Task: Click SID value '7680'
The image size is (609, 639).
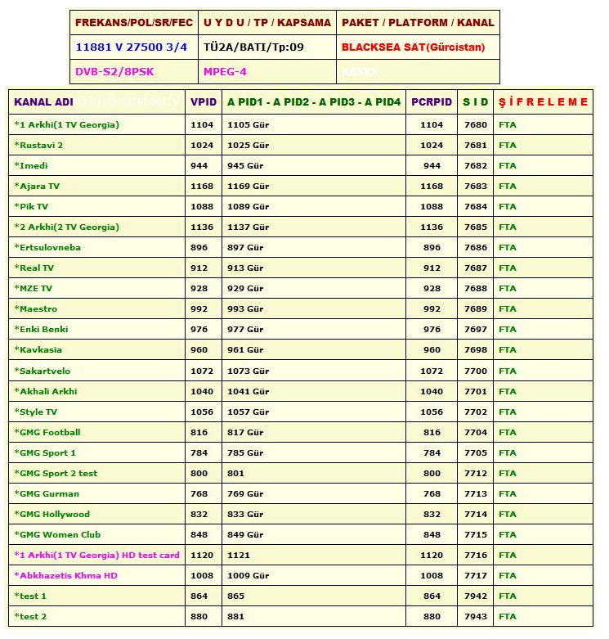Action: pyautogui.click(x=476, y=124)
